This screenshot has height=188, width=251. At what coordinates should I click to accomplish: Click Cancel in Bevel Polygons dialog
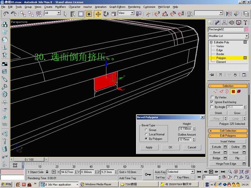[192, 148]
